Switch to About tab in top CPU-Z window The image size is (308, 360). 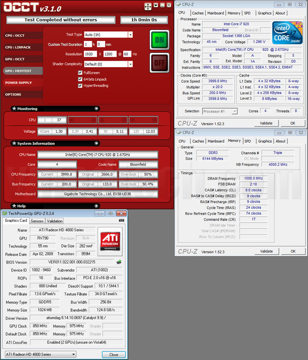[x=280, y=13]
